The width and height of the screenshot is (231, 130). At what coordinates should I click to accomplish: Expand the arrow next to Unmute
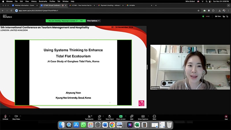tap(10, 116)
